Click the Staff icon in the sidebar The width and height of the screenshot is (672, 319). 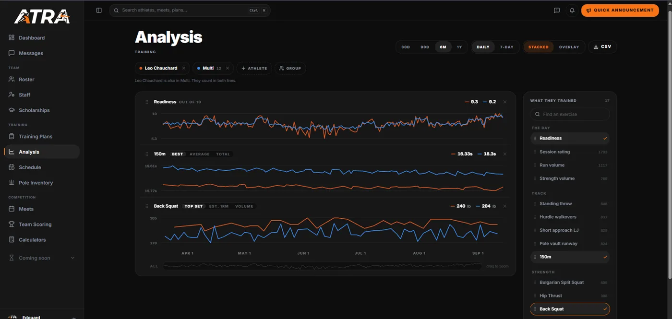click(12, 95)
